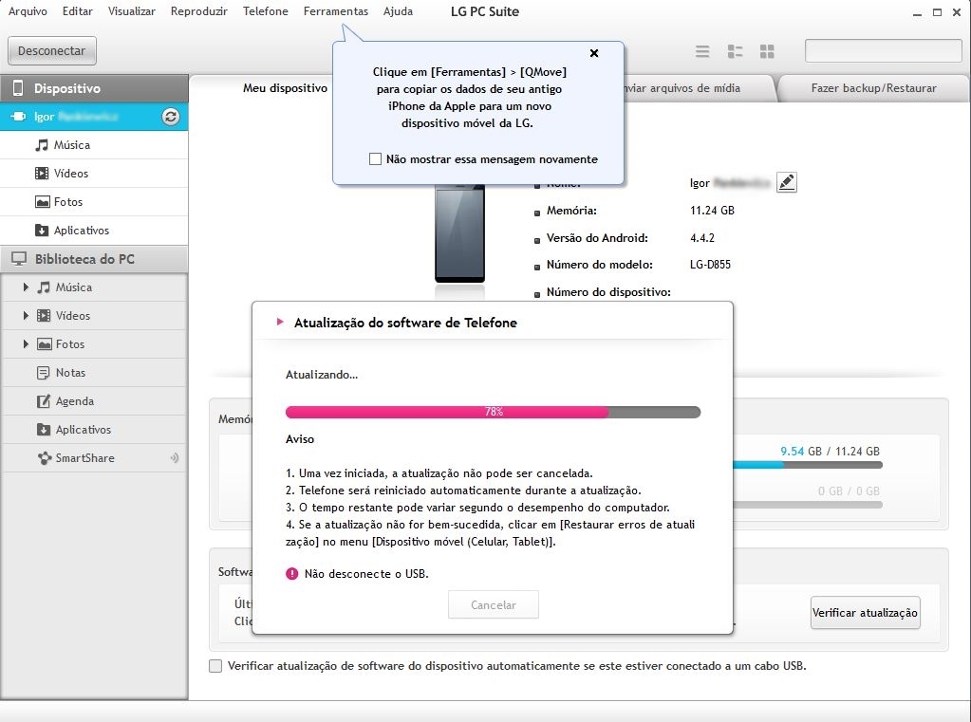Click the Agenda edit icon
This screenshot has width=971, height=722.
[44, 401]
